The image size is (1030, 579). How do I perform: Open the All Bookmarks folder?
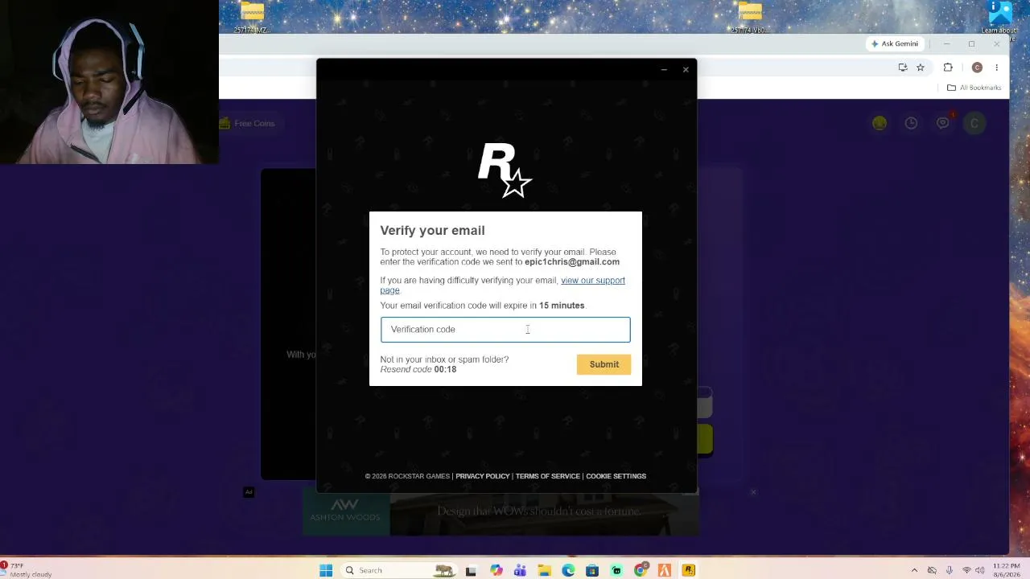[x=974, y=88]
